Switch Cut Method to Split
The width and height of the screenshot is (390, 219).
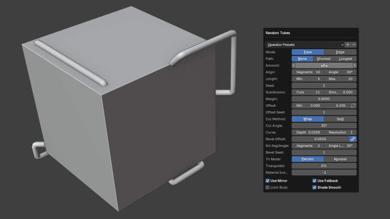pyautogui.click(x=340, y=119)
